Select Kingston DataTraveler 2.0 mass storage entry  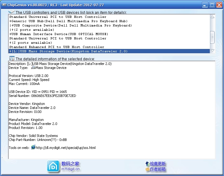(x=68, y=51)
